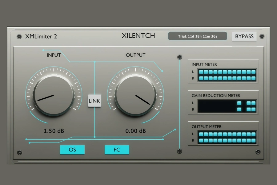277x185 pixels.
Task: Click the OUTPUT gain knob
Action: [135, 95]
